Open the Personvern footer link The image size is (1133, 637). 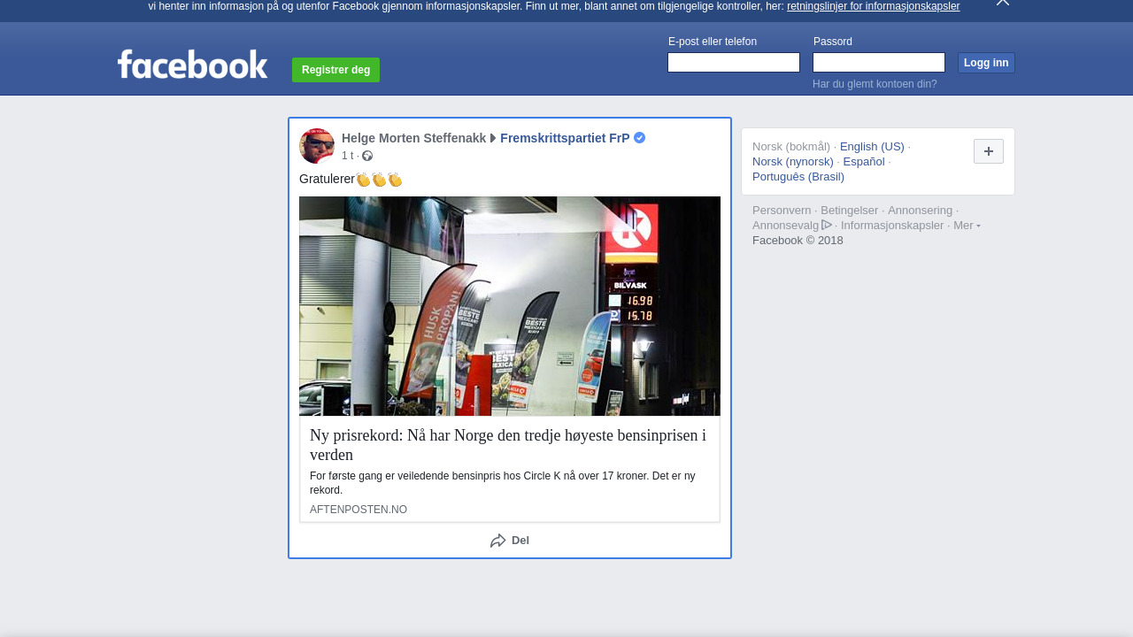coord(782,211)
